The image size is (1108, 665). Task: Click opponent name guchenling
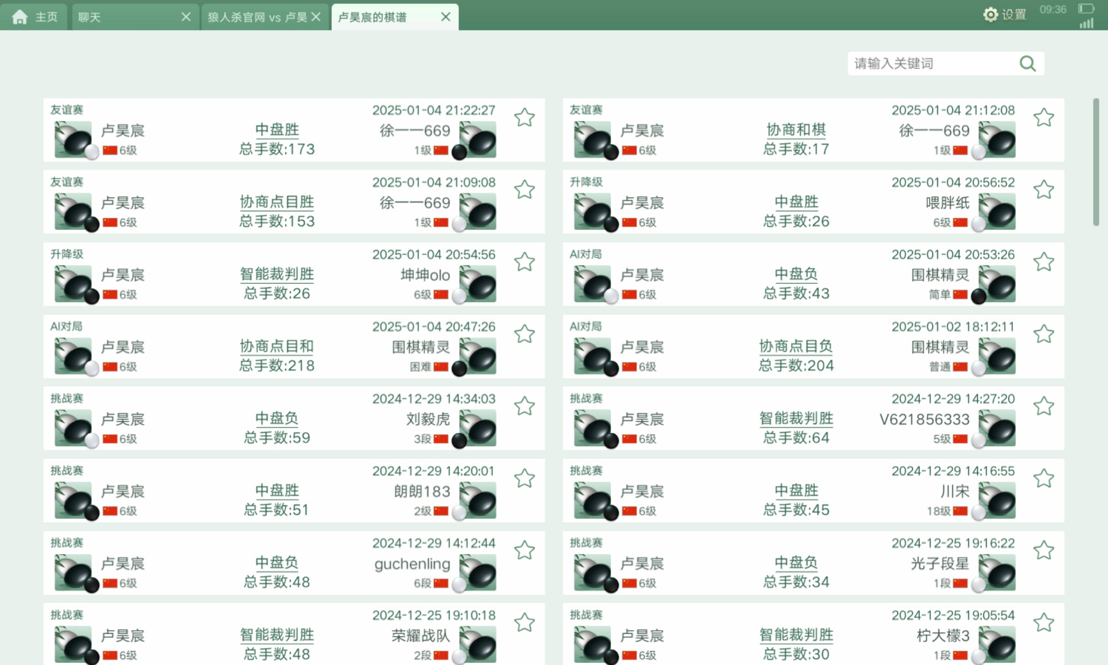[x=412, y=564]
